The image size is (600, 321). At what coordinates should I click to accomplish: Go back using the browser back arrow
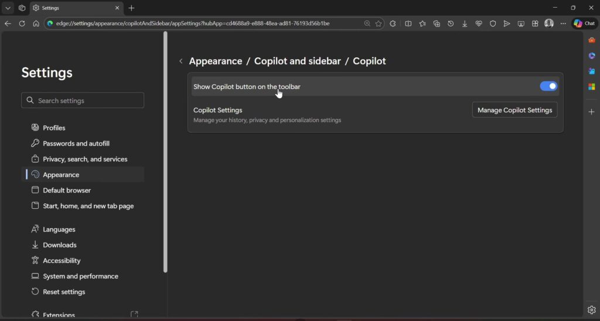pyautogui.click(x=8, y=23)
